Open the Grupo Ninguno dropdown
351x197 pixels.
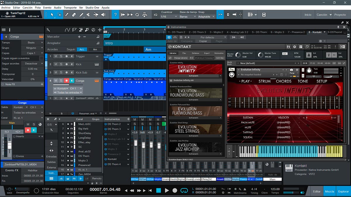(32, 48)
